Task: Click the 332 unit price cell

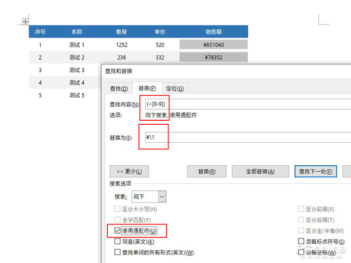Action: point(160,58)
